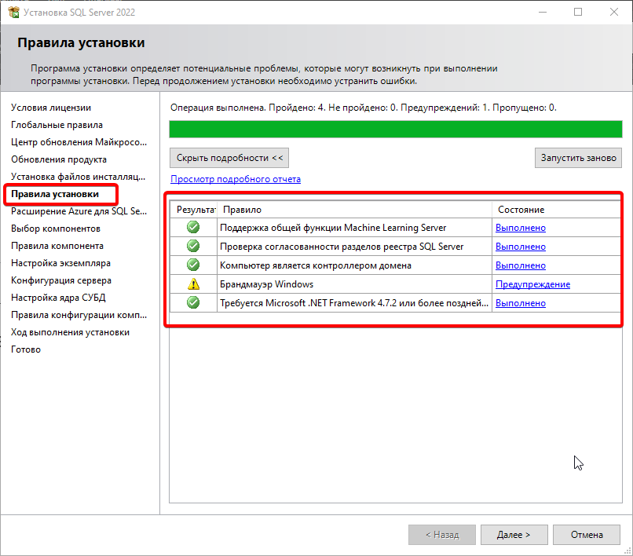Select Готово step in sidebar

(x=26, y=349)
